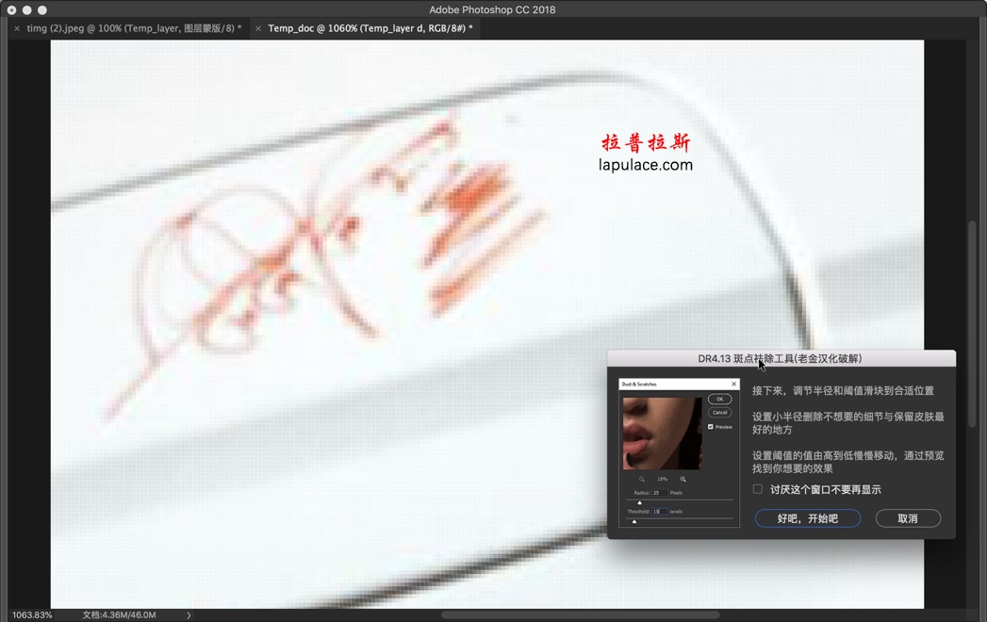The height and width of the screenshot is (622, 987).
Task: Click the zoom in magnifier in preview
Action: [683, 479]
